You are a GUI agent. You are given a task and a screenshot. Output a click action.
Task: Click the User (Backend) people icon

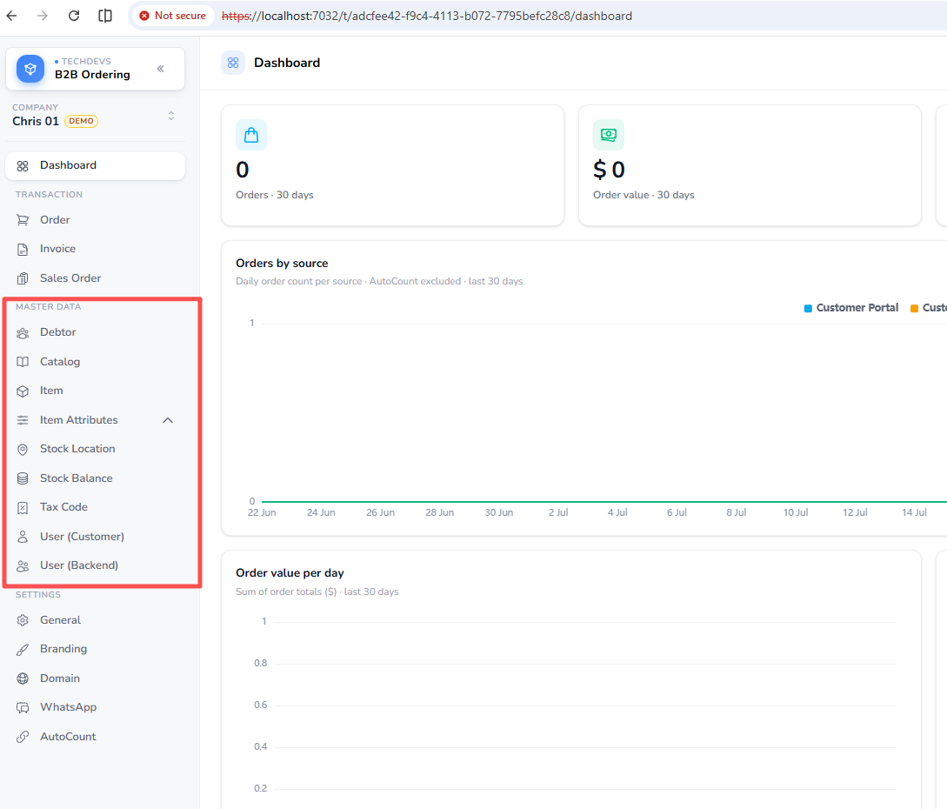(x=23, y=566)
